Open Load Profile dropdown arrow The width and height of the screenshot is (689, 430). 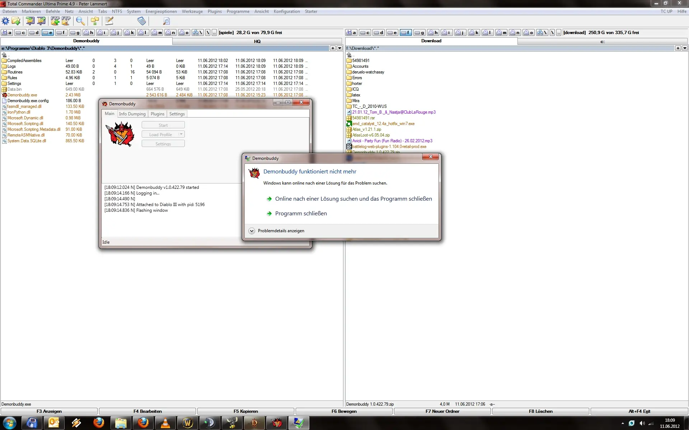pos(181,134)
